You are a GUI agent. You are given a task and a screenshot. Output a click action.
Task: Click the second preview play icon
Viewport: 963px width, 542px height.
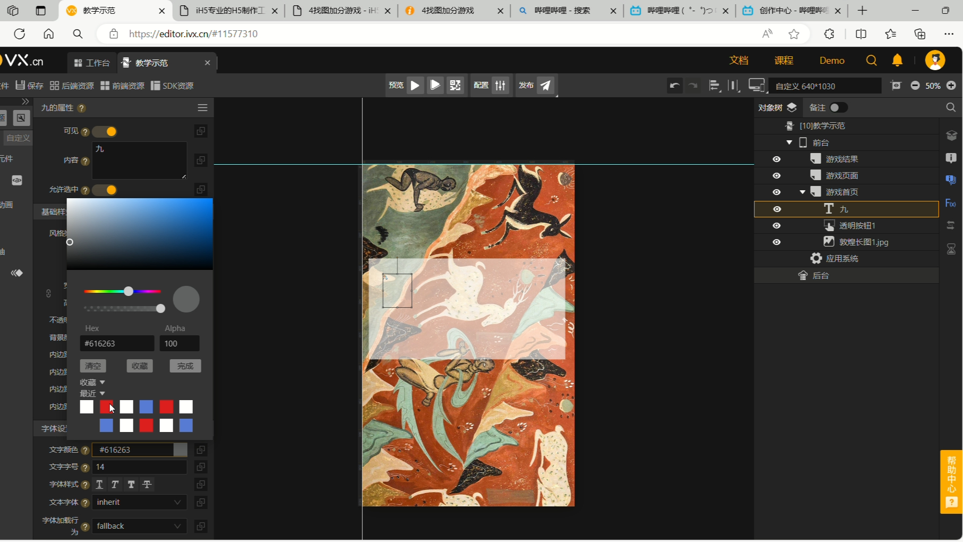(435, 85)
